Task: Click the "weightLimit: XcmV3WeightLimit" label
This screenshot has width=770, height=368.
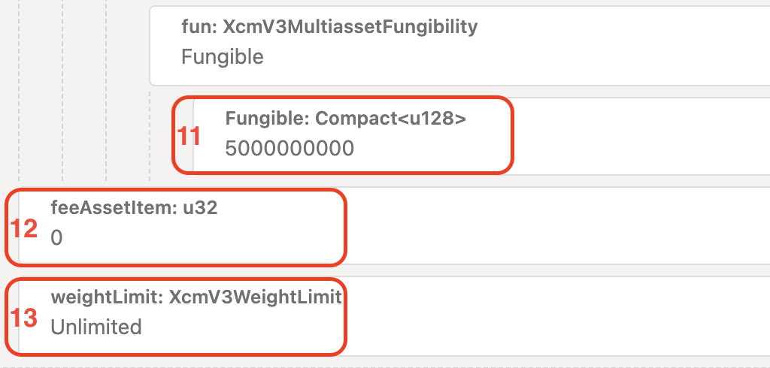Action: click(x=196, y=297)
